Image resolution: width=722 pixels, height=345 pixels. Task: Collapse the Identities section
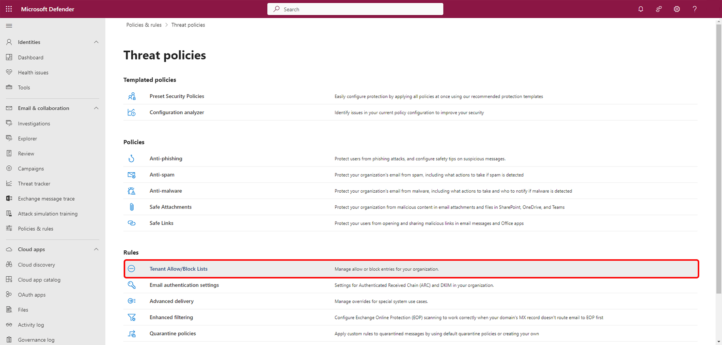(x=96, y=42)
